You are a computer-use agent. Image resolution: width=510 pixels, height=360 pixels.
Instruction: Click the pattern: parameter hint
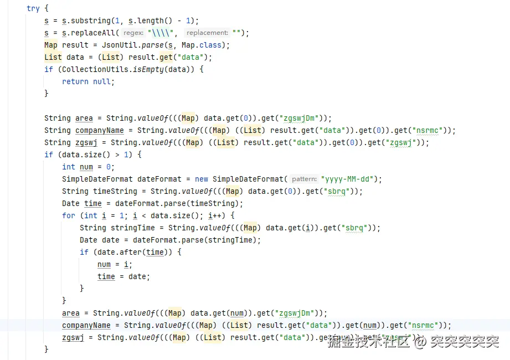point(304,179)
